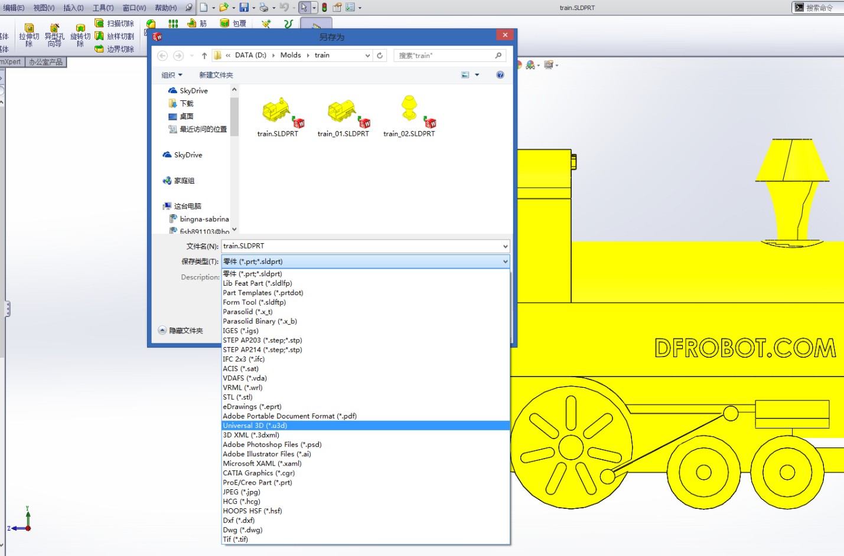The image size is (844, 556).
Task: Click the 新建文件夹 new folder button
Action: (x=216, y=75)
